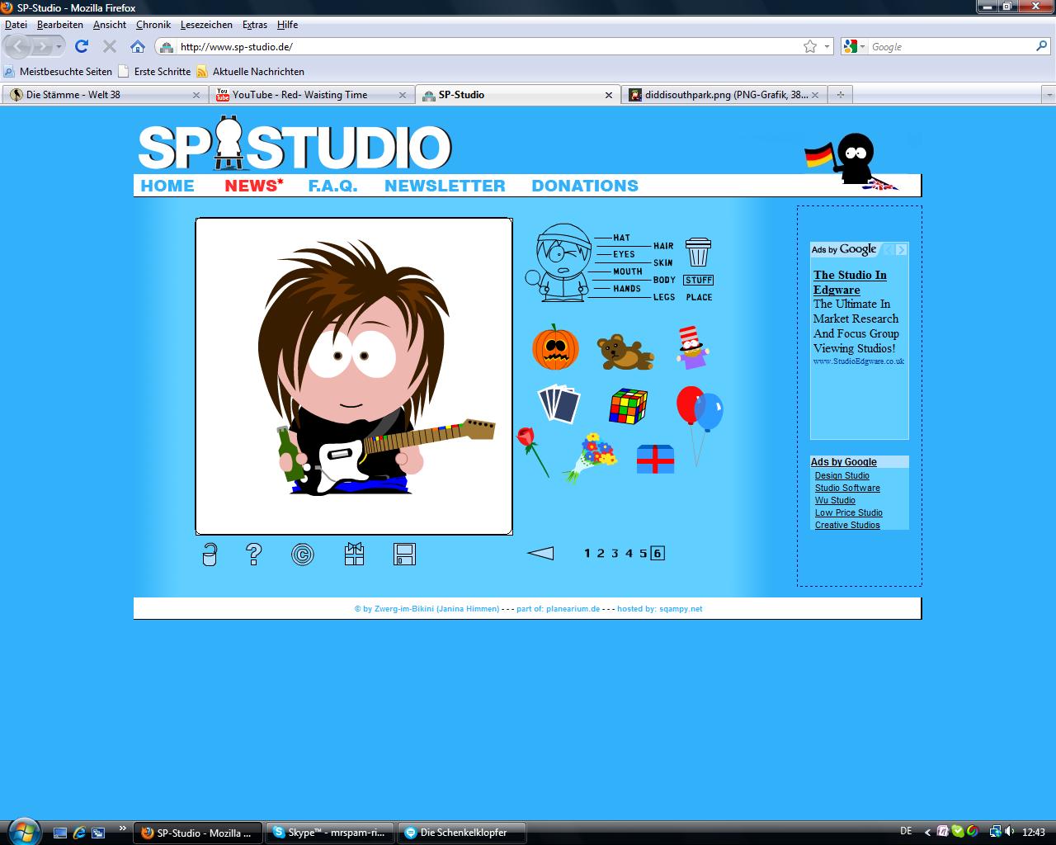The width and height of the screenshot is (1056, 845).
Task: Pick the Rubik's cube item
Action: tap(629, 406)
